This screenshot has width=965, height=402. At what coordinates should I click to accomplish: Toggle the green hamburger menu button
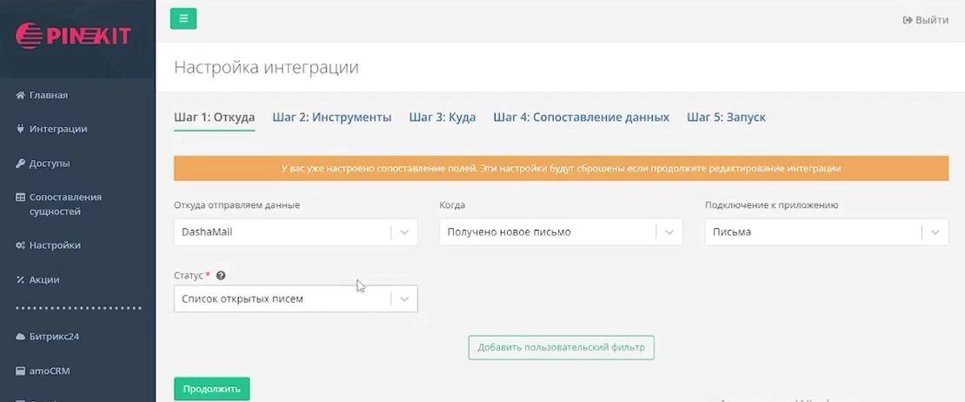click(183, 18)
